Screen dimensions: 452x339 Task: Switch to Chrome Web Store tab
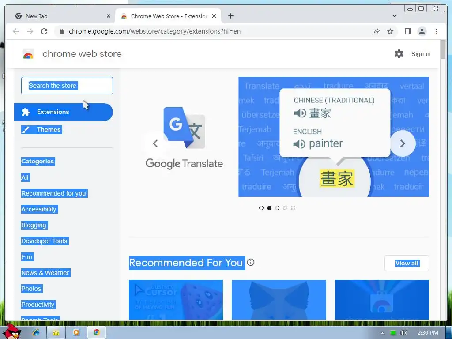click(x=169, y=16)
